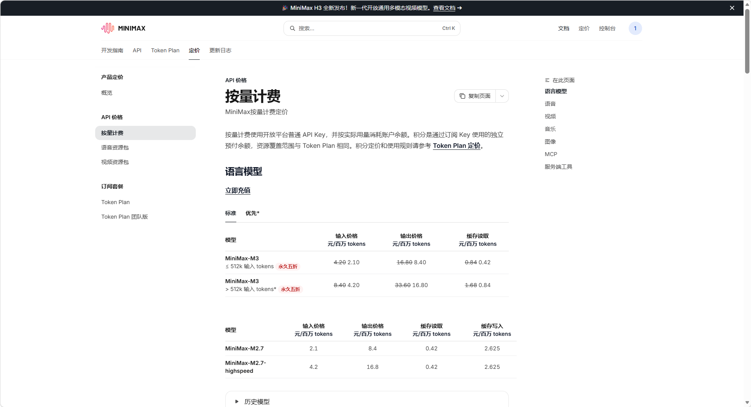This screenshot has height=407, width=751.
Task: Click the MiniMax-M2.7 model name
Action: [245, 348]
